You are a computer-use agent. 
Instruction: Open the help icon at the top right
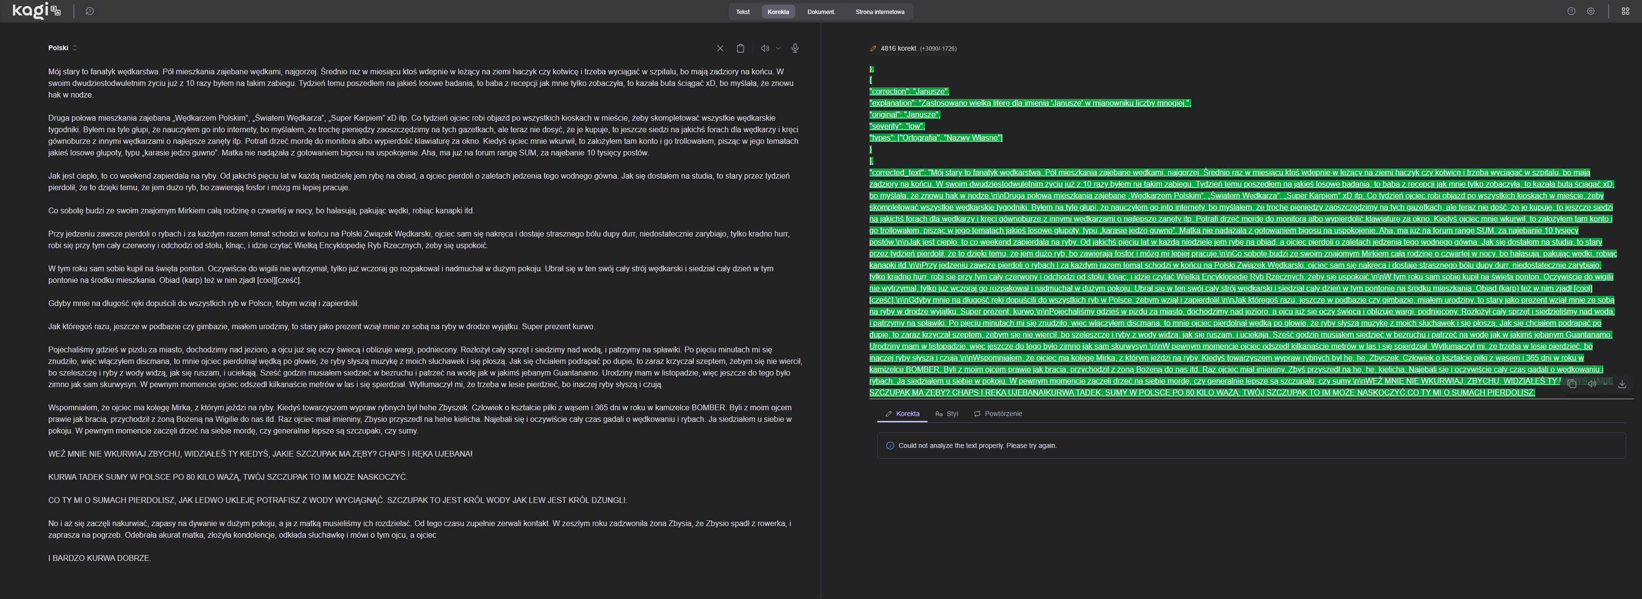click(x=1571, y=12)
